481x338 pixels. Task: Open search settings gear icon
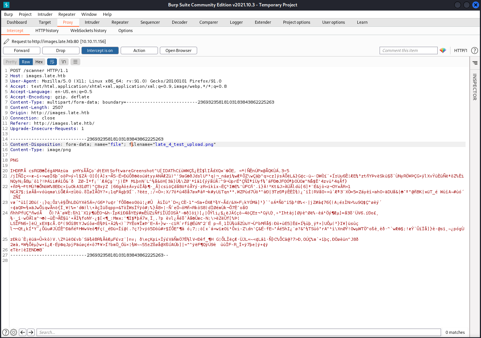[x=14, y=332]
